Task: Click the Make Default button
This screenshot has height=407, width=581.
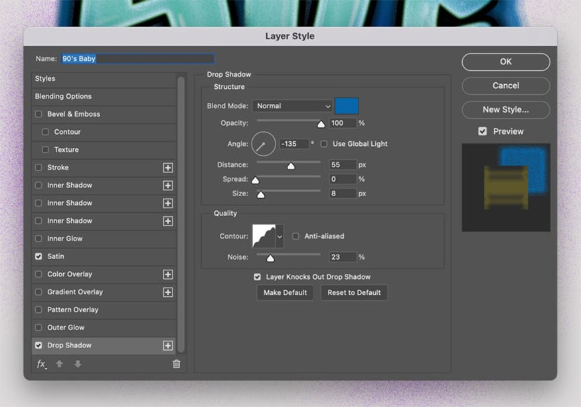Action: tap(285, 293)
